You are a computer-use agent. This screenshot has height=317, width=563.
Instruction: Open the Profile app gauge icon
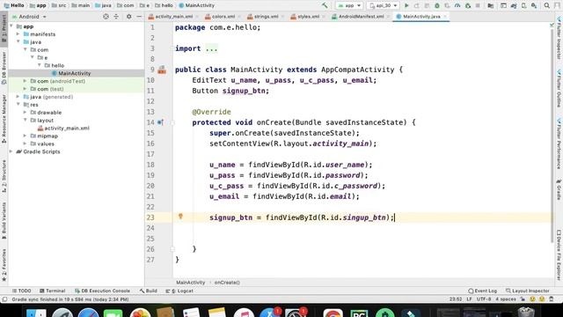[457, 5]
